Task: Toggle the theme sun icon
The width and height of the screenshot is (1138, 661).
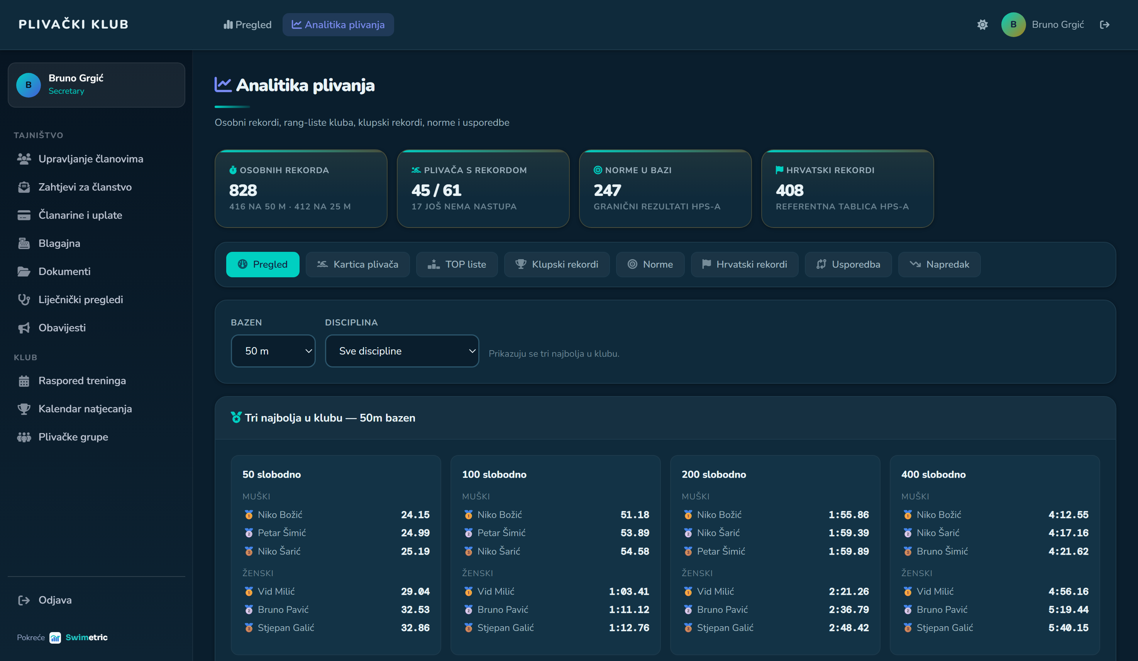Action: [982, 24]
